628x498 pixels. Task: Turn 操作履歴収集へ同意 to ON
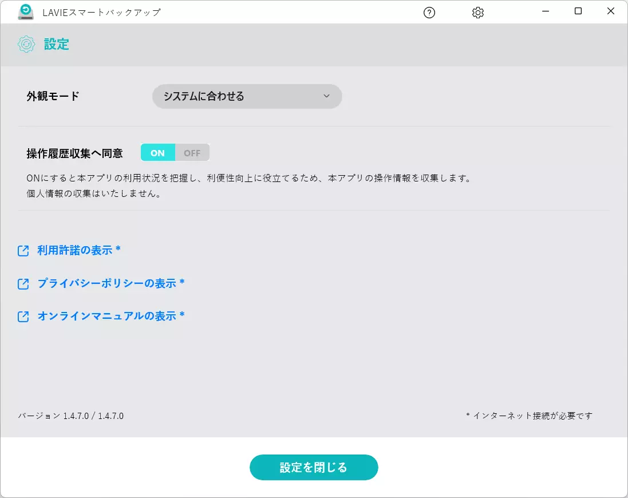(158, 152)
